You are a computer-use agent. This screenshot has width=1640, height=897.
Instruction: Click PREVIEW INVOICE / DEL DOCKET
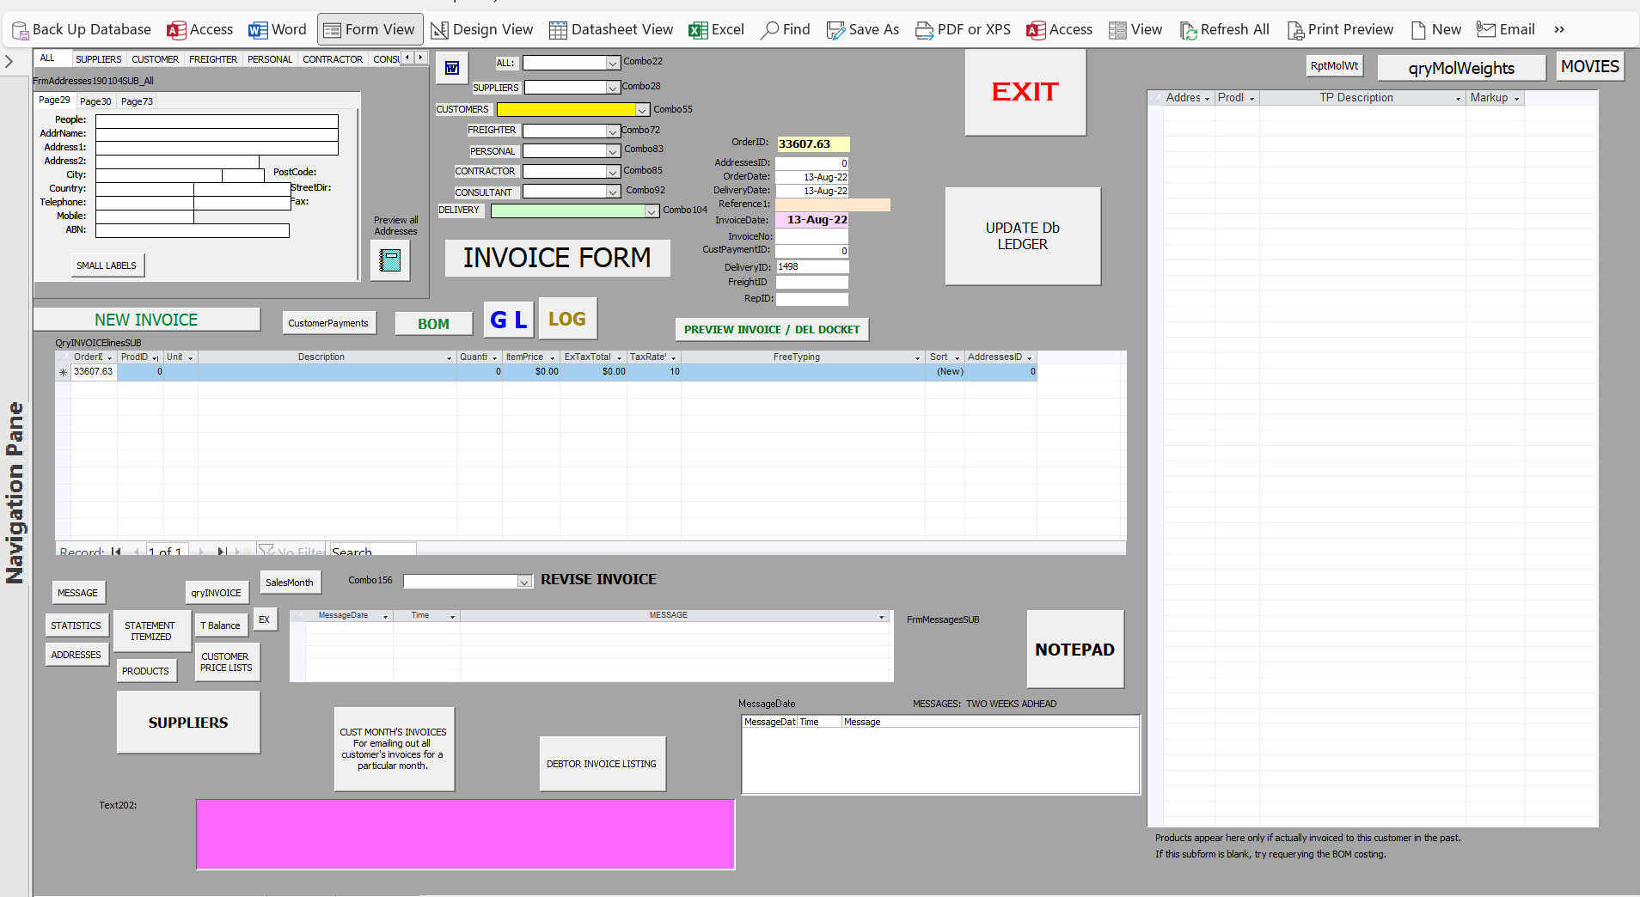772,330
